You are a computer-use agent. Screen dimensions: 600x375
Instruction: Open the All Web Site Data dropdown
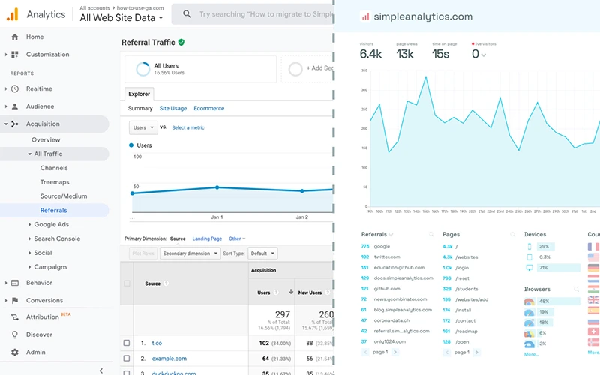pos(121,17)
